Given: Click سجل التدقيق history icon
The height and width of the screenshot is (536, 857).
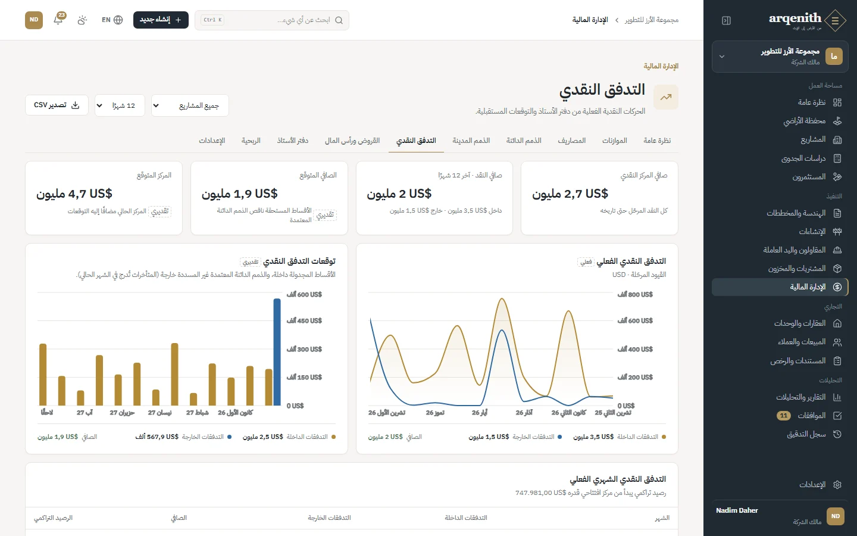Looking at the screenshot, I should pos(837,434).
